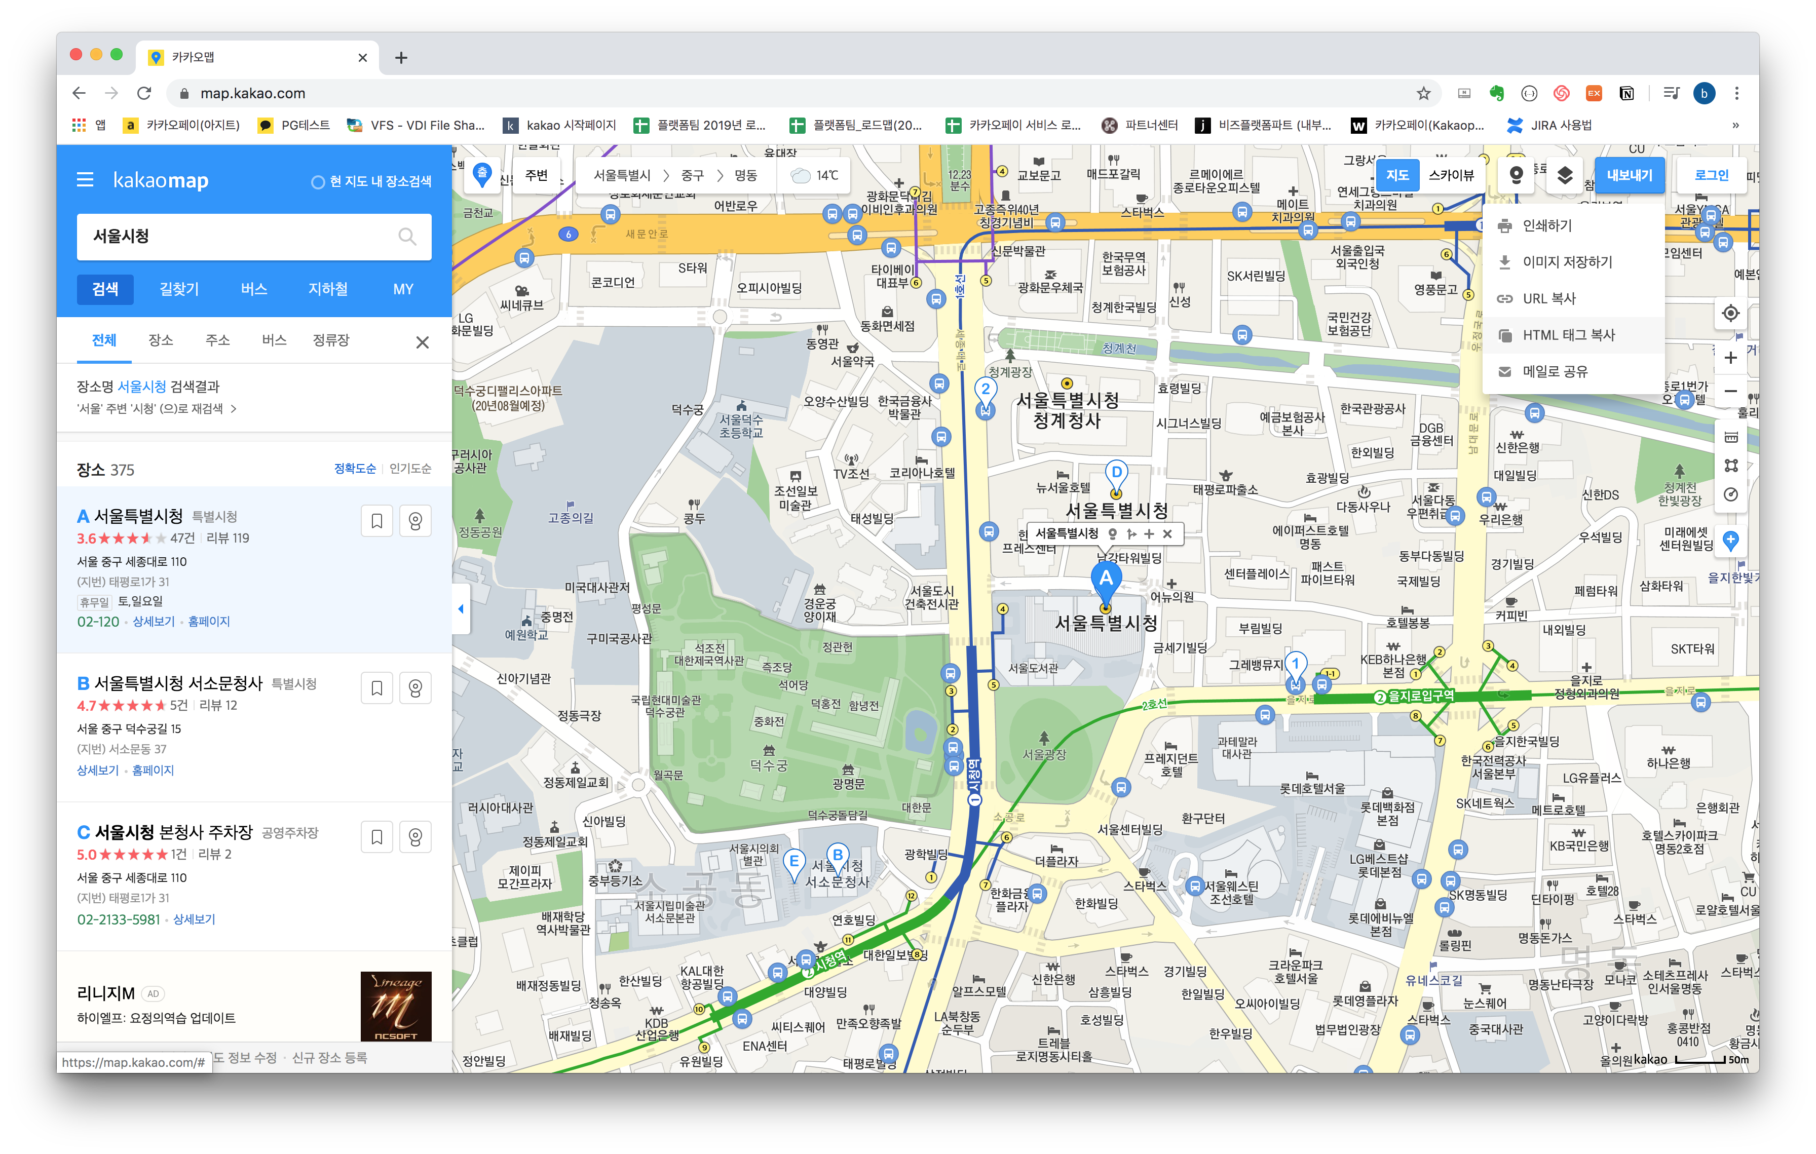Viewport: 1816px width, 1154px height.
Task: Enable 현 지도 내 장소검색 radio option
Action: [318, 182]
